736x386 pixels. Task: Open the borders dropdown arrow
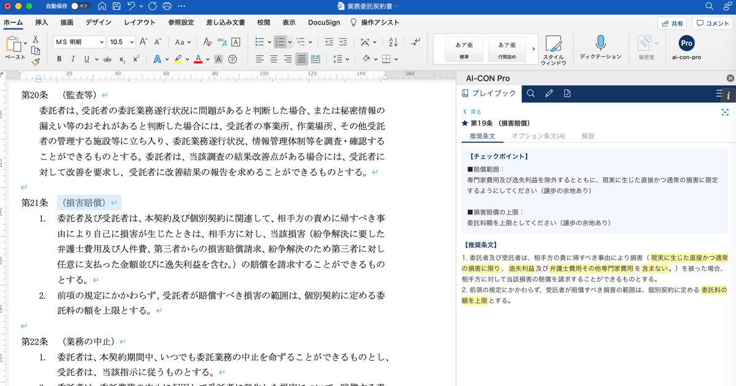396,59
